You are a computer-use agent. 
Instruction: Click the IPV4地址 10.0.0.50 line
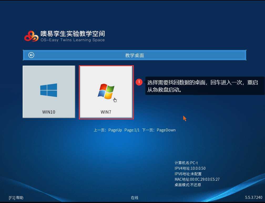coord(190,168)
